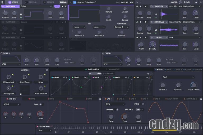Viewport: 203px width, 135px height.
Task: Expand the envelope section fullscreen icon
Action: coord(100,99)
